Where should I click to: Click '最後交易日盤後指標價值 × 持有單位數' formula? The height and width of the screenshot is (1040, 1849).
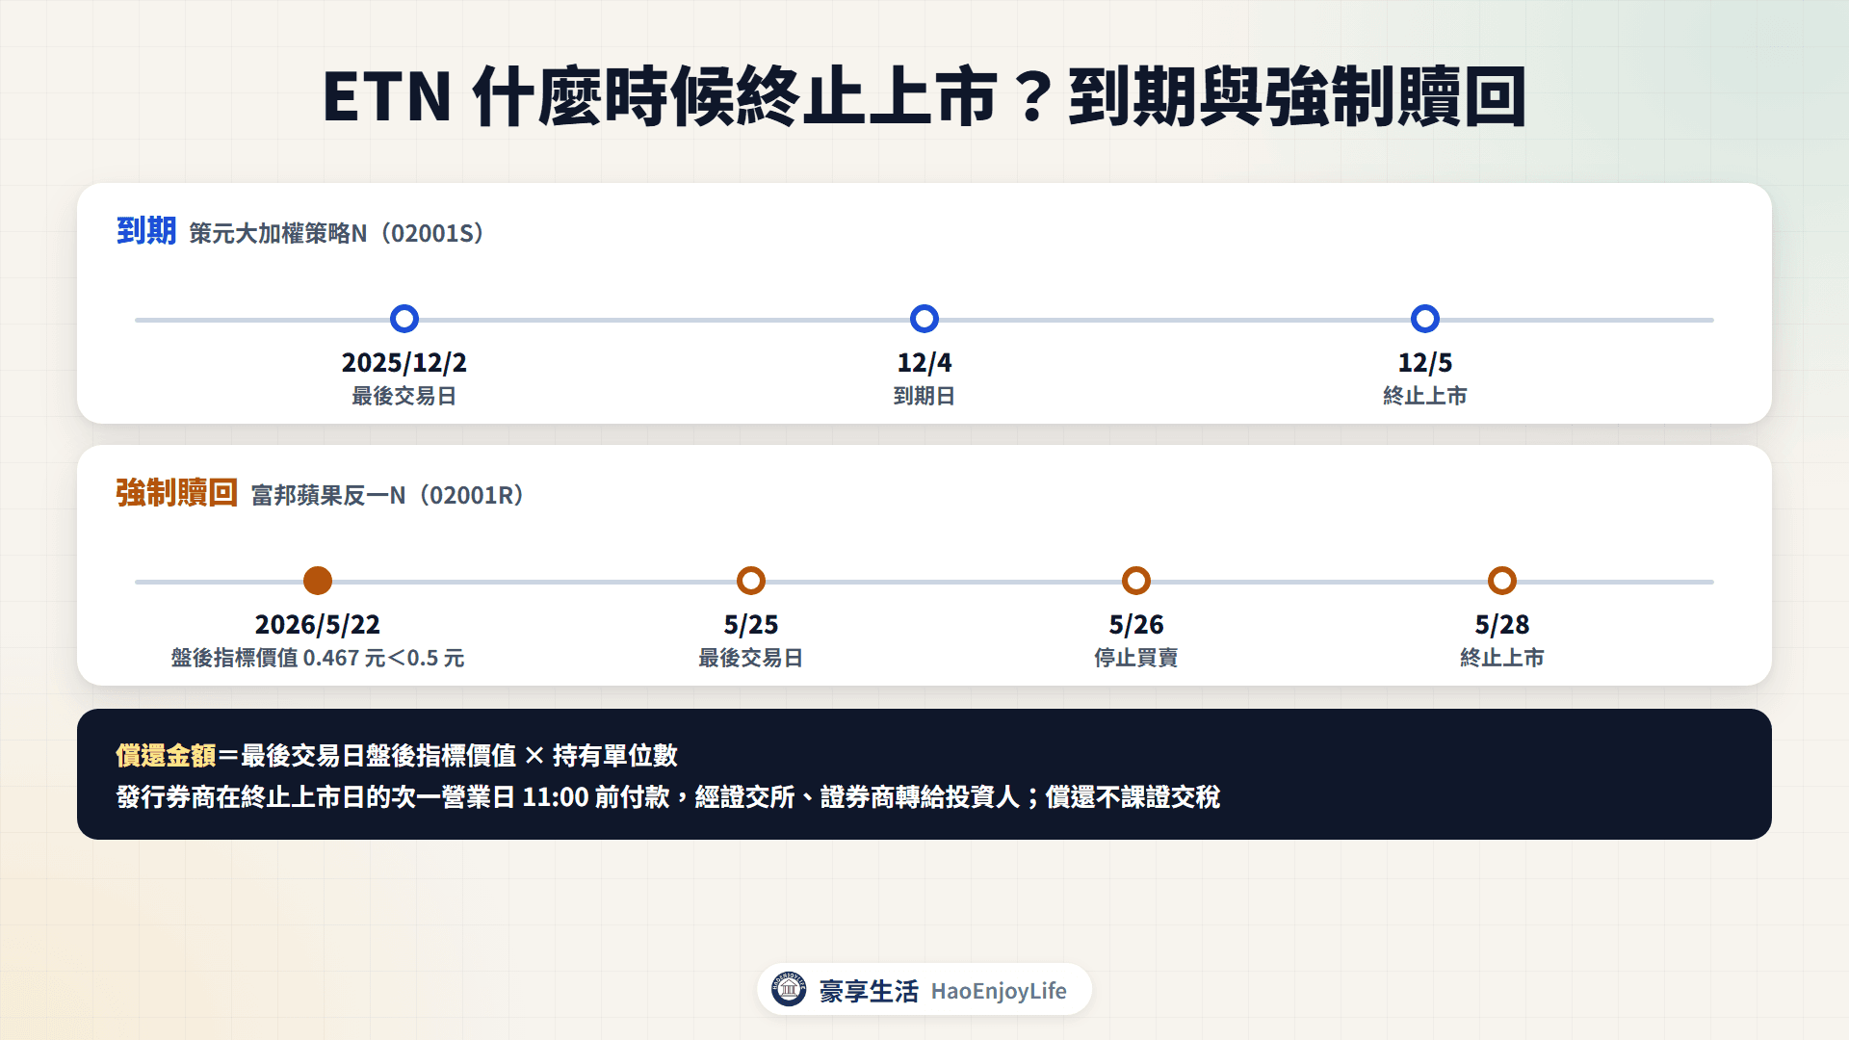[x=459, y=755]
